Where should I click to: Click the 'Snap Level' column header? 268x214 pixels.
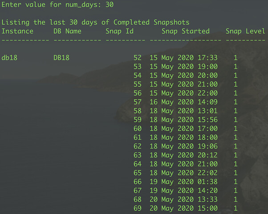[x=245, y=31]
